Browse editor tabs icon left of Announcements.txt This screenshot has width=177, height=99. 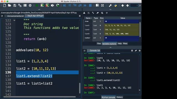click(2, 16)
